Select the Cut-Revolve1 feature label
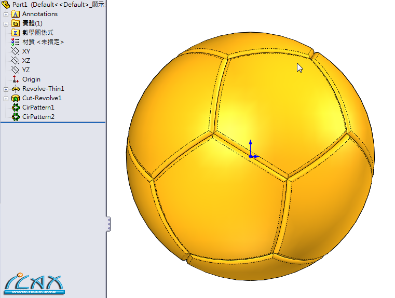 coord(42,98)
